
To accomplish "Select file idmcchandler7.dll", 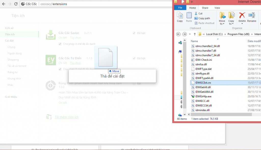I will pyautogui.click(x=206, y=51).
